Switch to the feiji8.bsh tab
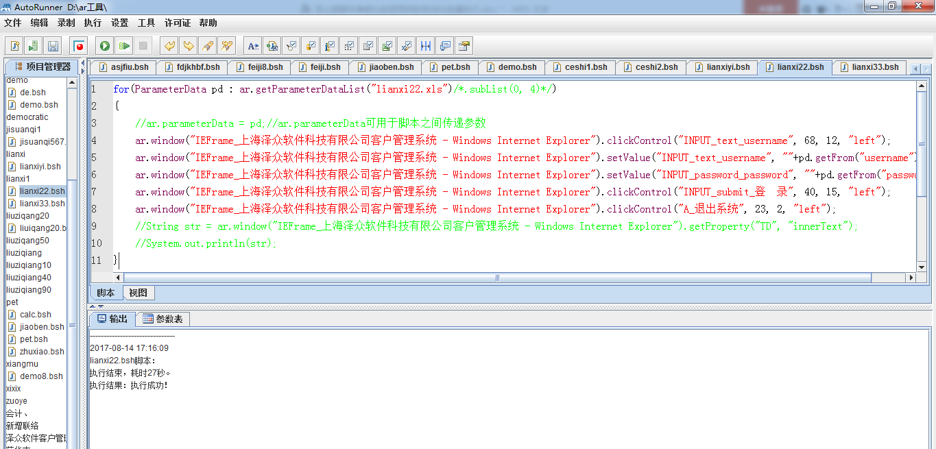 pyautogui.click(x=259, y=67)
